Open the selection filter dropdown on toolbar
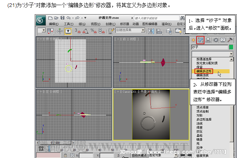Viewport: 237px width, 158px height. pyautogui.click(x=44, y=30)
